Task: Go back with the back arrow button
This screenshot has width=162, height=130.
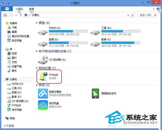Action: click(x=5, y=15)
